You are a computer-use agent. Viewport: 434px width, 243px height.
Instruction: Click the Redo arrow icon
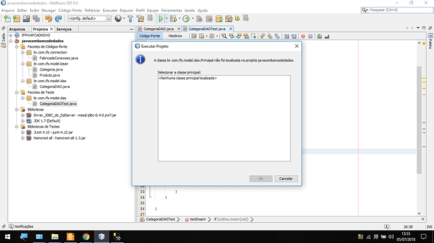58,18
